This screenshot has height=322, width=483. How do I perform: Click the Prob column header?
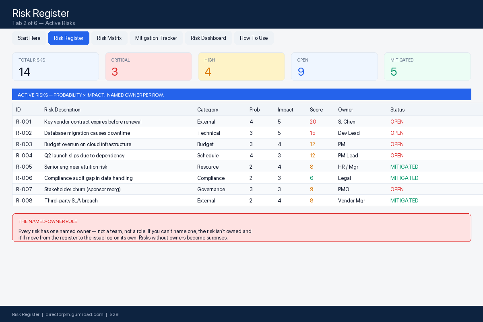[255, 109]
